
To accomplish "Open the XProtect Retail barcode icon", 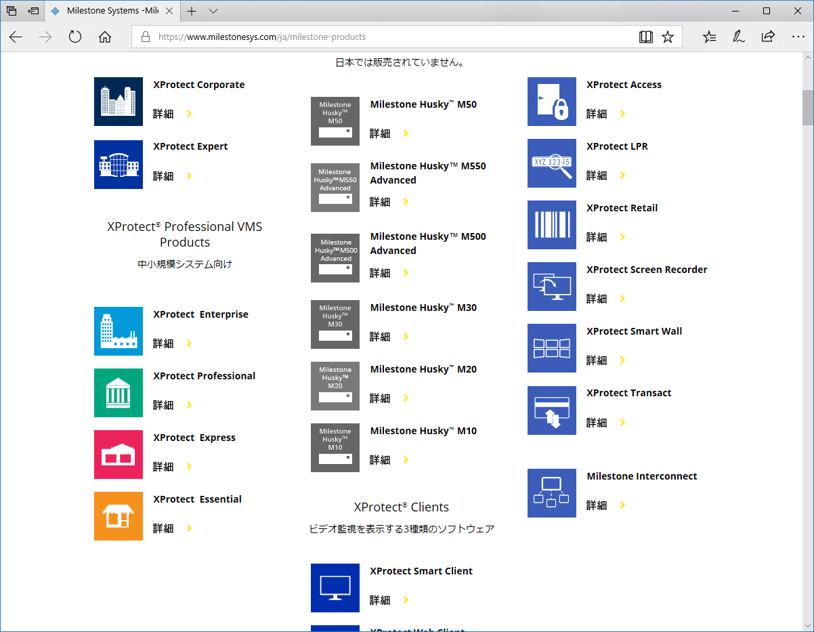I will 552,225.
